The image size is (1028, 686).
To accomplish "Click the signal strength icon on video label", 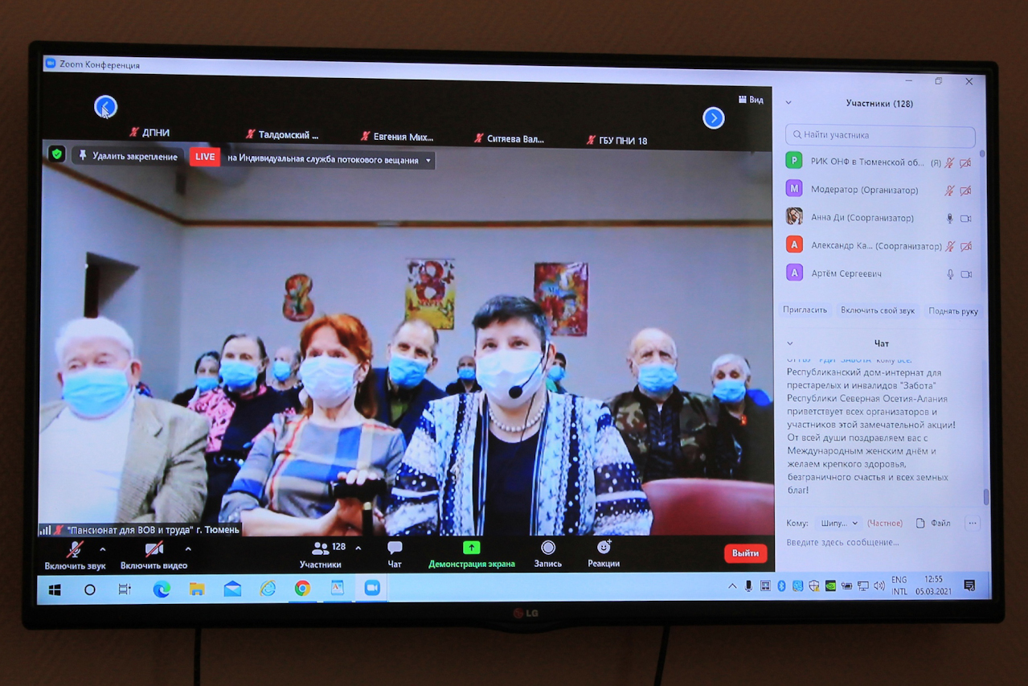I will (45, 530).
